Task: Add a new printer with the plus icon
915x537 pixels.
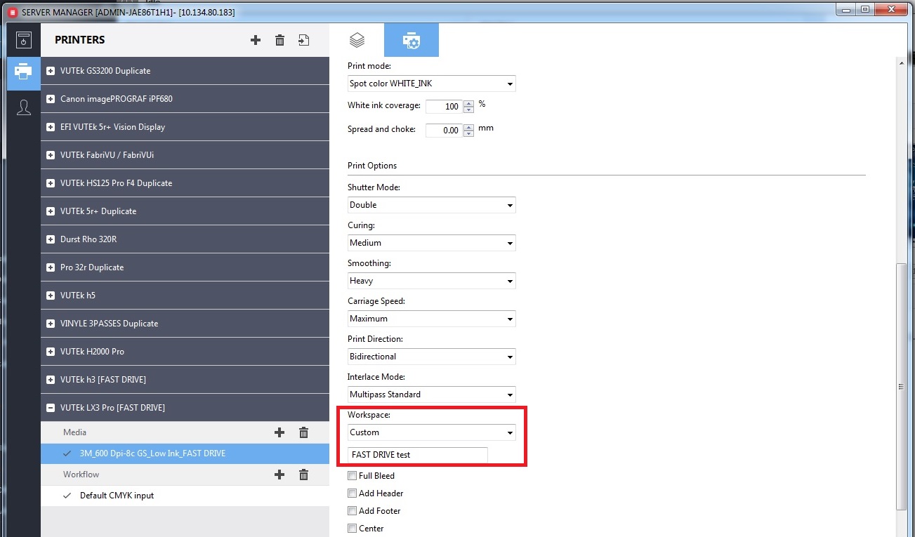Action: pyautogui.click(x=255, y=40)
